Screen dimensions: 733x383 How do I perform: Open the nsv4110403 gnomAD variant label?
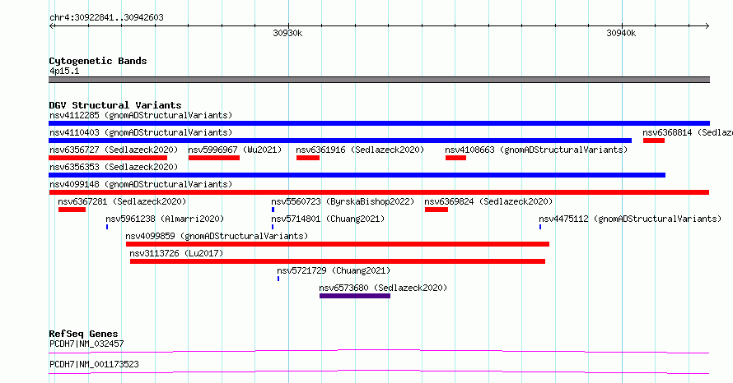141,132
